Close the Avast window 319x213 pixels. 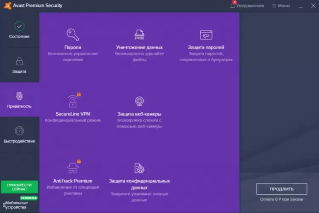click(313, 6)
